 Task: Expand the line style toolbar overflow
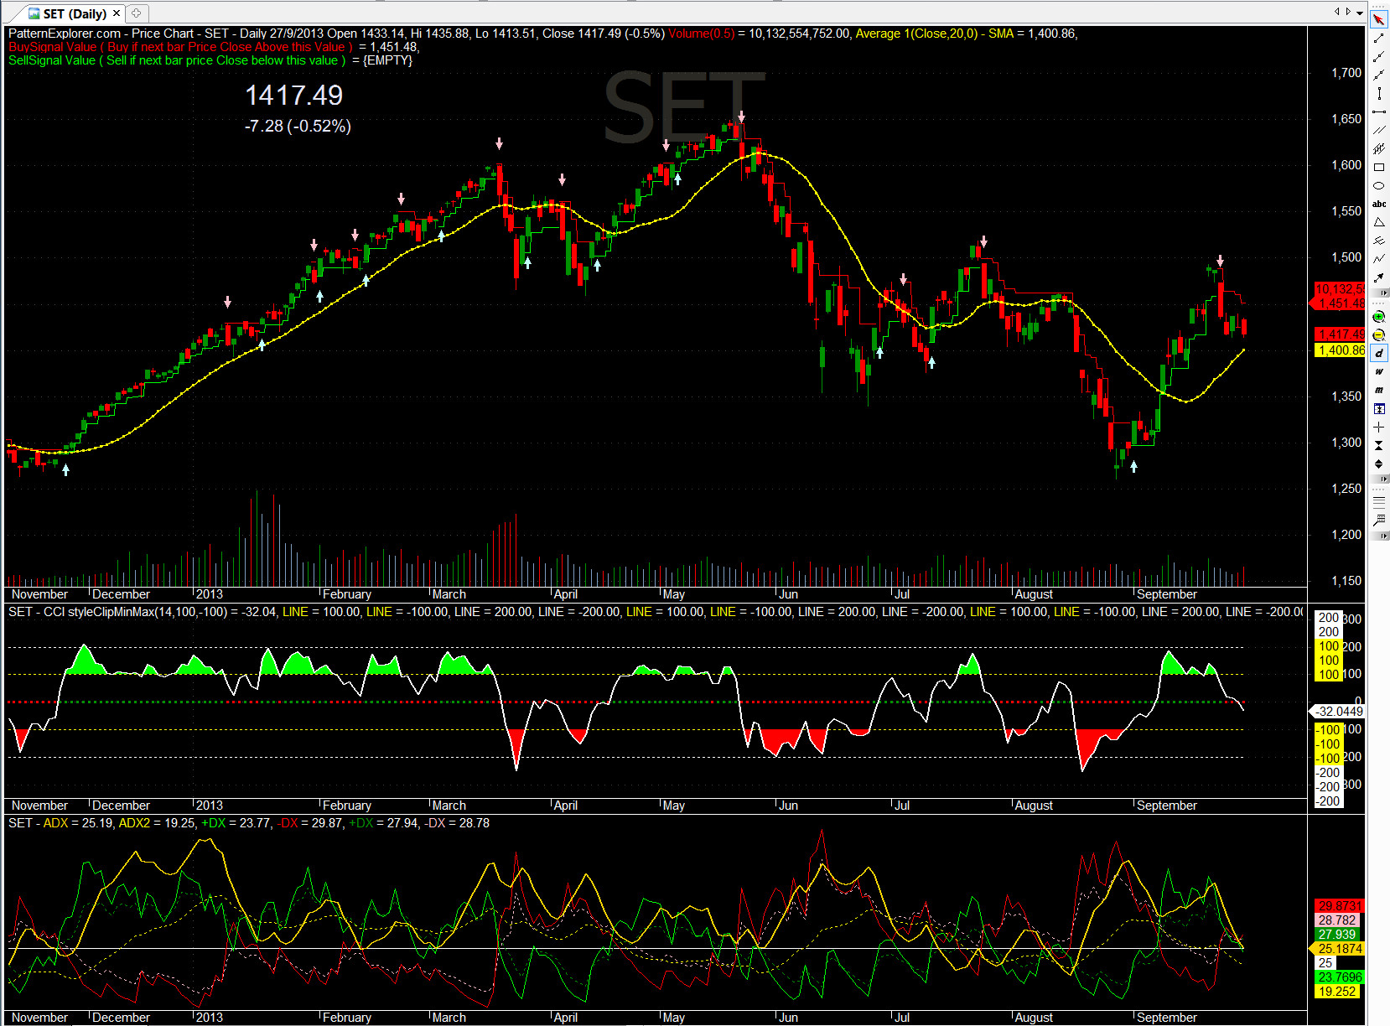(1383, 536)
